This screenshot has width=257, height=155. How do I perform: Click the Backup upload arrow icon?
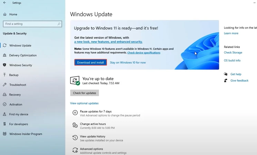tap(4, 75)
